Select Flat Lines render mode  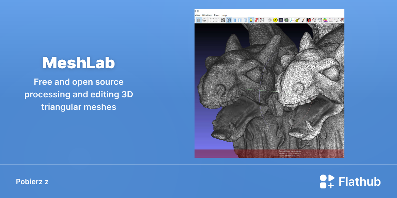pos(234,20)
